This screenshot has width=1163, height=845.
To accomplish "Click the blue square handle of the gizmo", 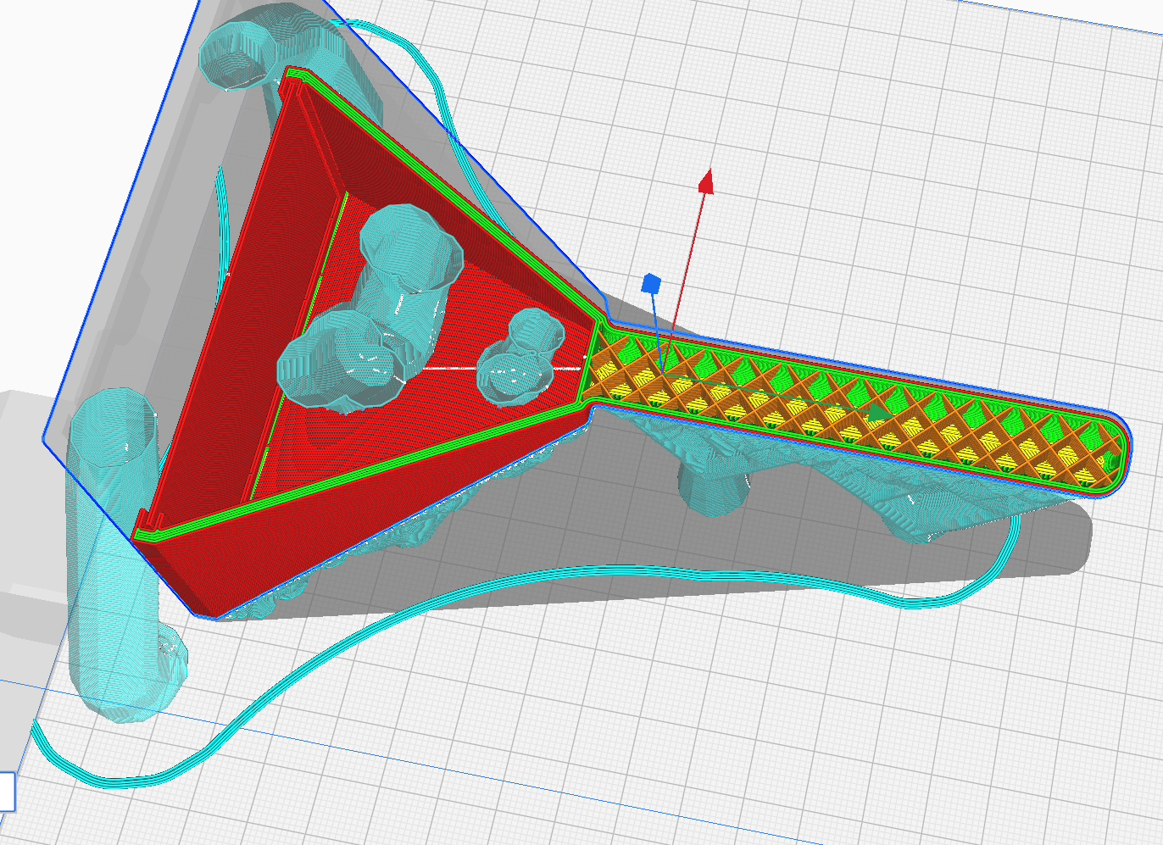I will pyautogui.click(x=651, y=283).
